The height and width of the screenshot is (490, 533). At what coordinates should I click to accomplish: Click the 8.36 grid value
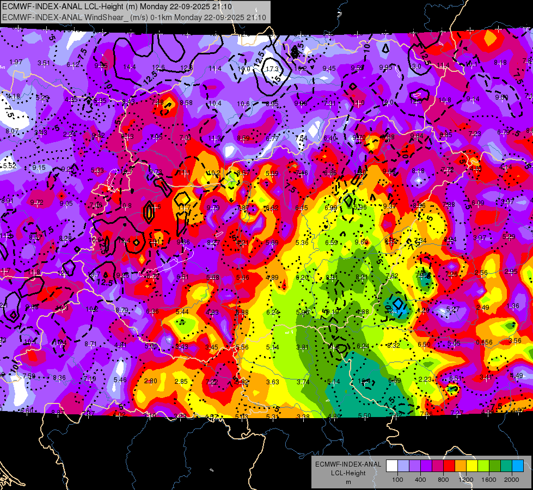click(x=59, y=377)
